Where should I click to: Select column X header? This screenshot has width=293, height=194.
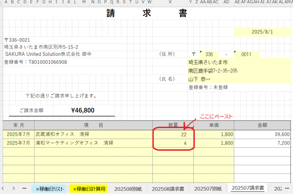click(170, 2)
